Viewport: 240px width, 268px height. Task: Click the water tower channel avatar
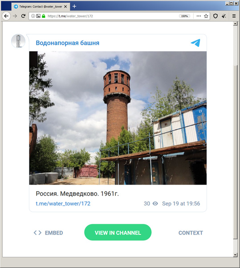point(18,41)
